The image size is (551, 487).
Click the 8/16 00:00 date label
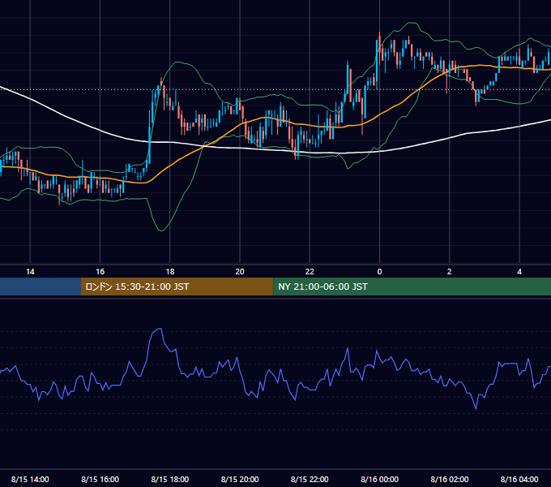point(379,479)
